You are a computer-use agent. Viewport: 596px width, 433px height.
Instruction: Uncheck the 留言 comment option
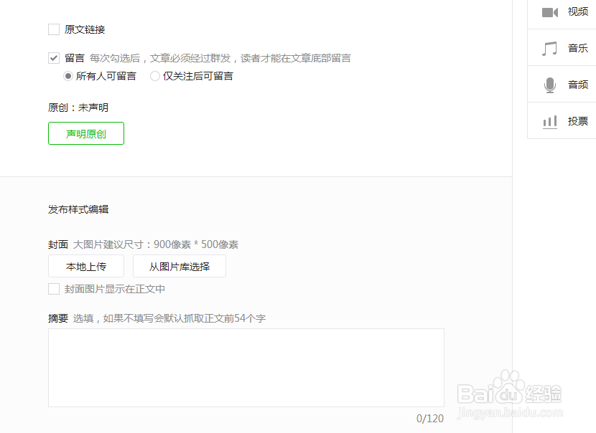[x=53, y=58]
